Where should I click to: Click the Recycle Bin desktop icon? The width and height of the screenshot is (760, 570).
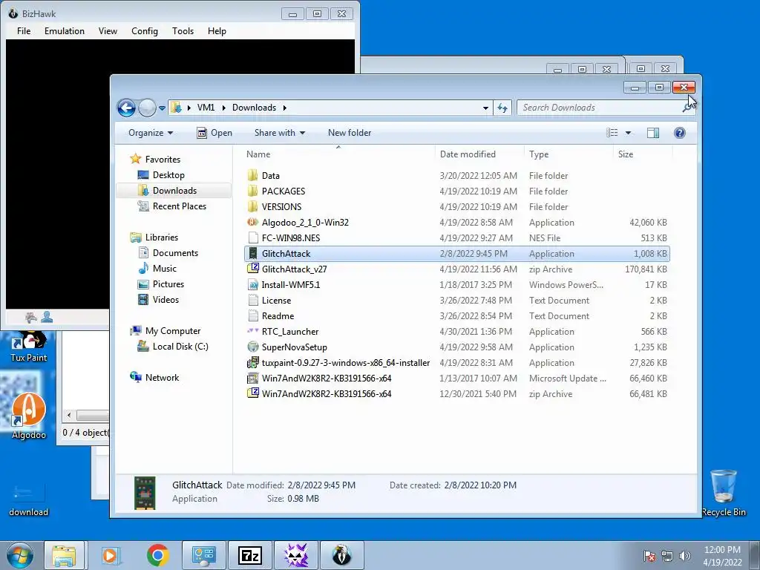point(724,493)
